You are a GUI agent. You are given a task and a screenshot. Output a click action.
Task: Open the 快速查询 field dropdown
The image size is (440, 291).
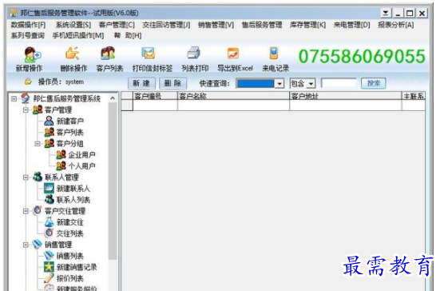pos(279,83)
